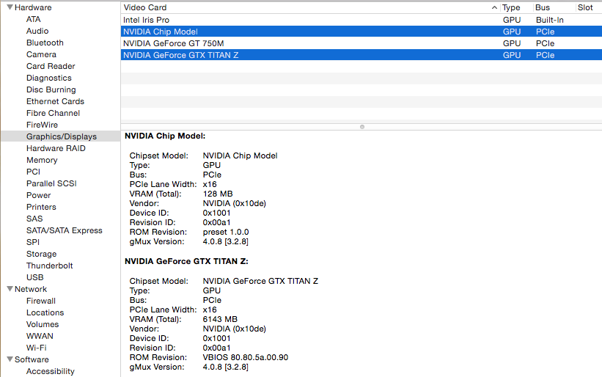The height and width of the screenshot is (377, 602).
Task: Select the NVIDIA Chip Model row
Action: point(361,32)
